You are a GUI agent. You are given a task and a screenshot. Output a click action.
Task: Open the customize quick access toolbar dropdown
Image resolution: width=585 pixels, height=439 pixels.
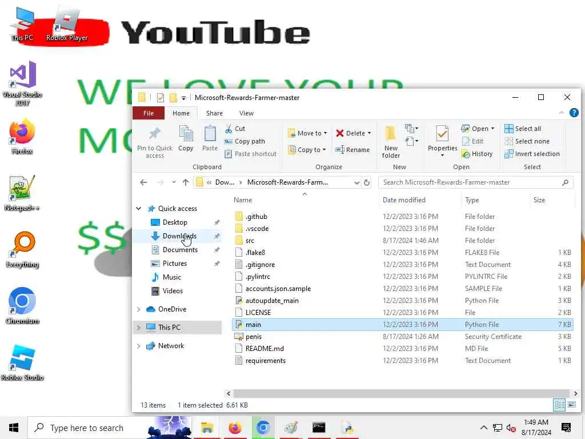(183, 98)
